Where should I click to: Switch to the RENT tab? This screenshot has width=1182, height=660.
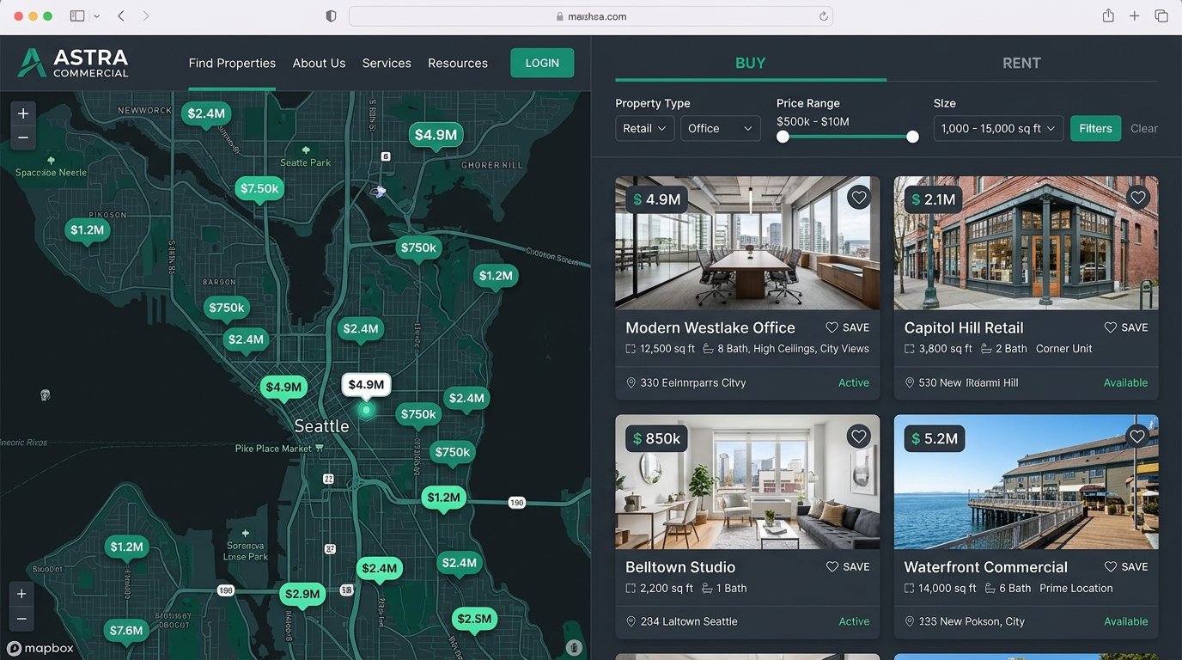[x=1021, y=63]
